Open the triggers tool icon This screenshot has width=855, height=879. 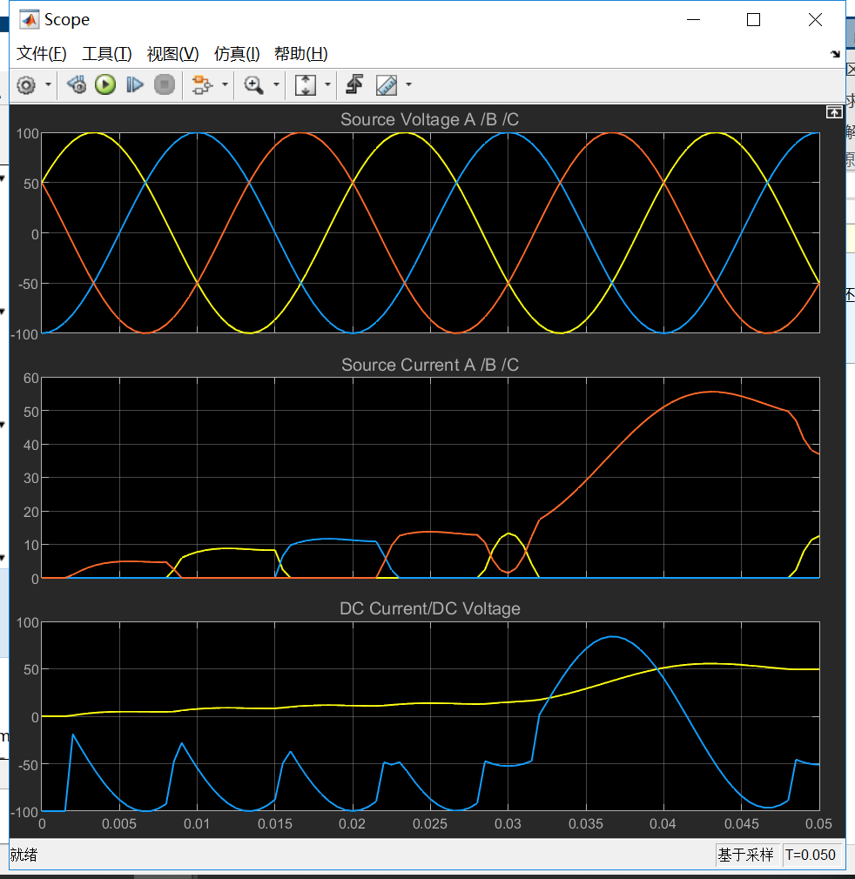tap(355, 84)
